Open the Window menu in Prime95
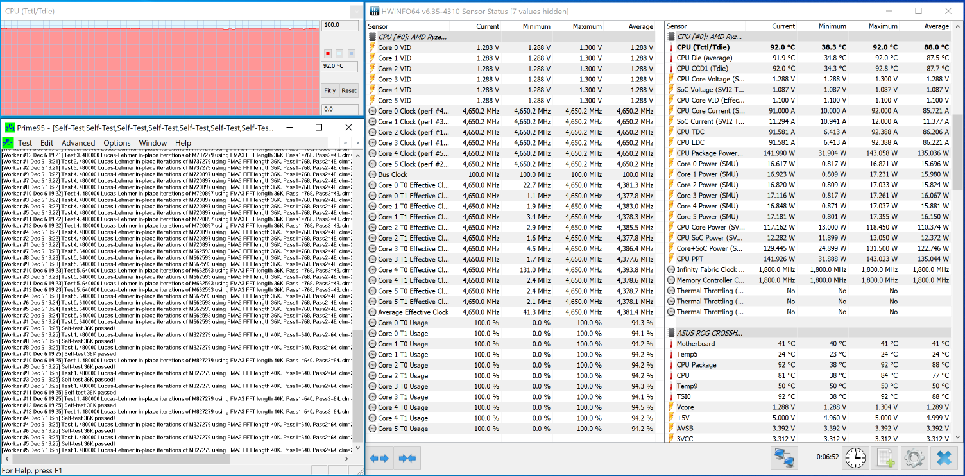This screenshot has height=476, width=965. (153, 143)
